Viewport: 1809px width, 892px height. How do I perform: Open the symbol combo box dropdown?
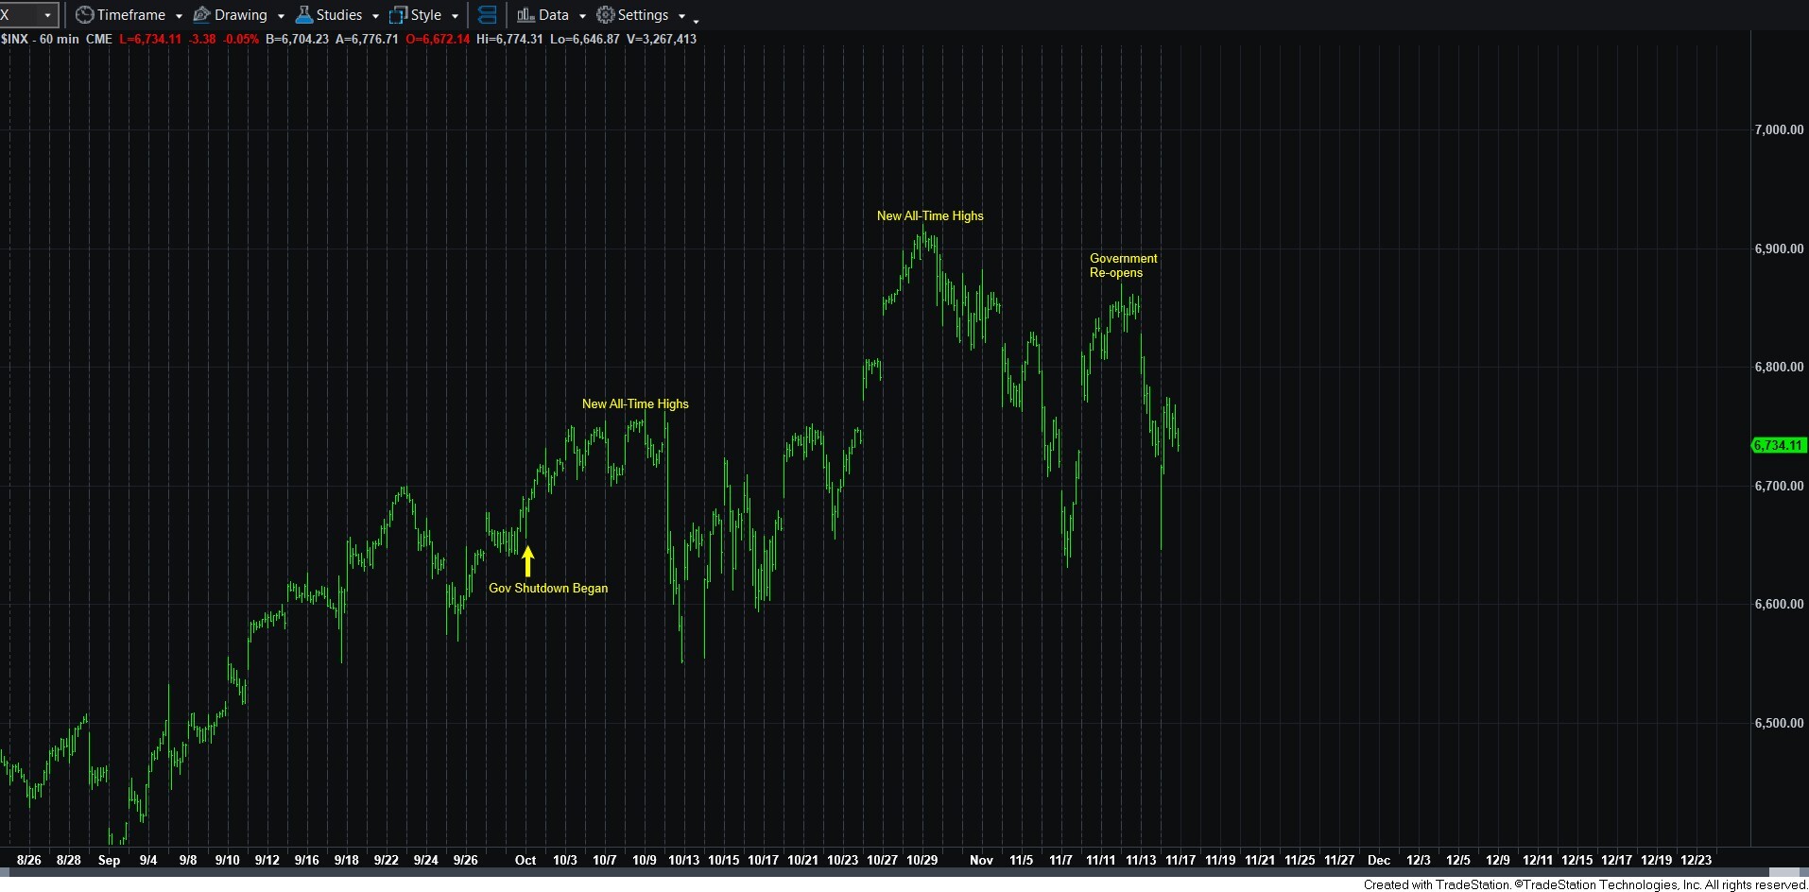tap(47, 15)
